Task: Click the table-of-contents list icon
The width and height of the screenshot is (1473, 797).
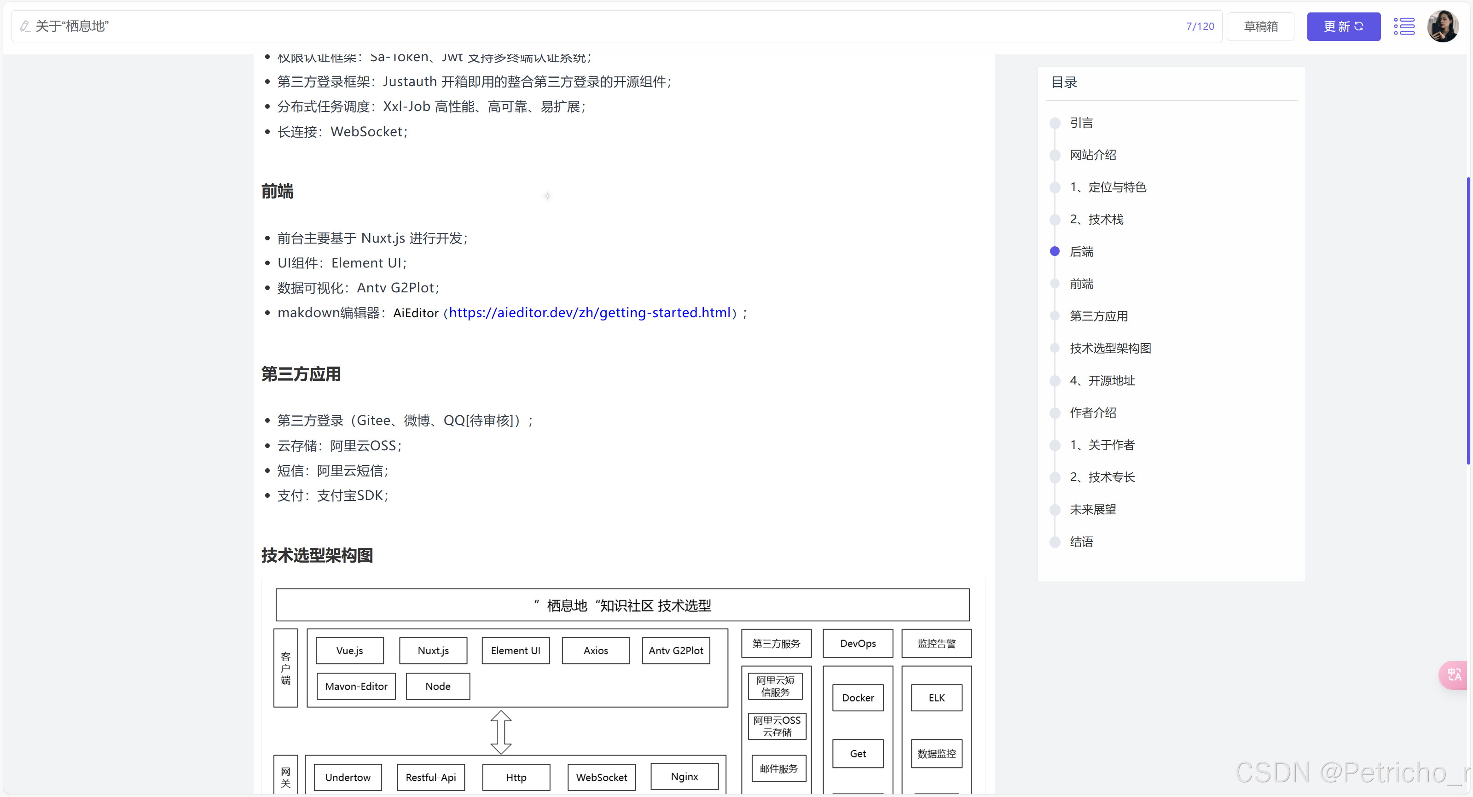Action: tap(1403, 26)
